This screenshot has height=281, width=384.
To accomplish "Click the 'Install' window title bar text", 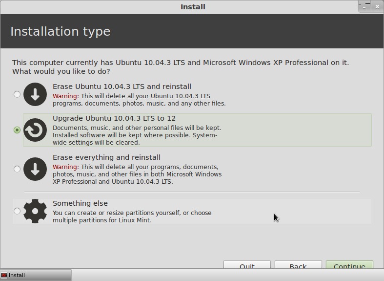I will tap(193, 7).
